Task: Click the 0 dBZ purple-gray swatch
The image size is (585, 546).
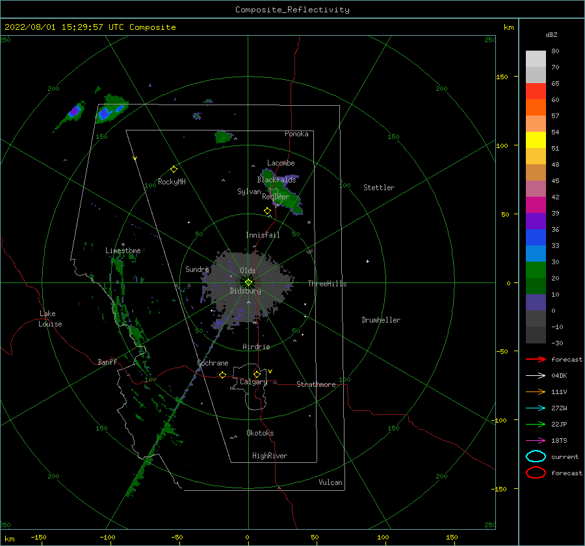Action: tap(536, 302)
